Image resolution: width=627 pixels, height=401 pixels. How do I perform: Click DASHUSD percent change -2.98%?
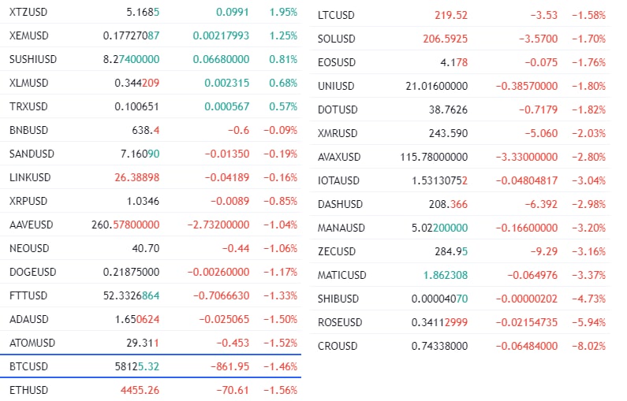click(x=588, y=204)
